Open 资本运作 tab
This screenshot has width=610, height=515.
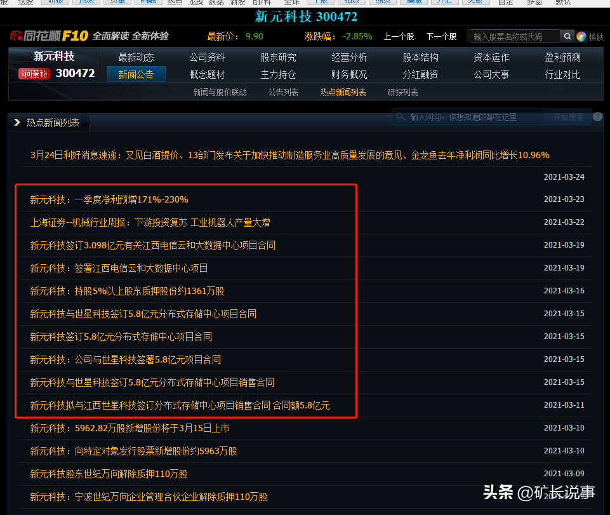(491, 57)
